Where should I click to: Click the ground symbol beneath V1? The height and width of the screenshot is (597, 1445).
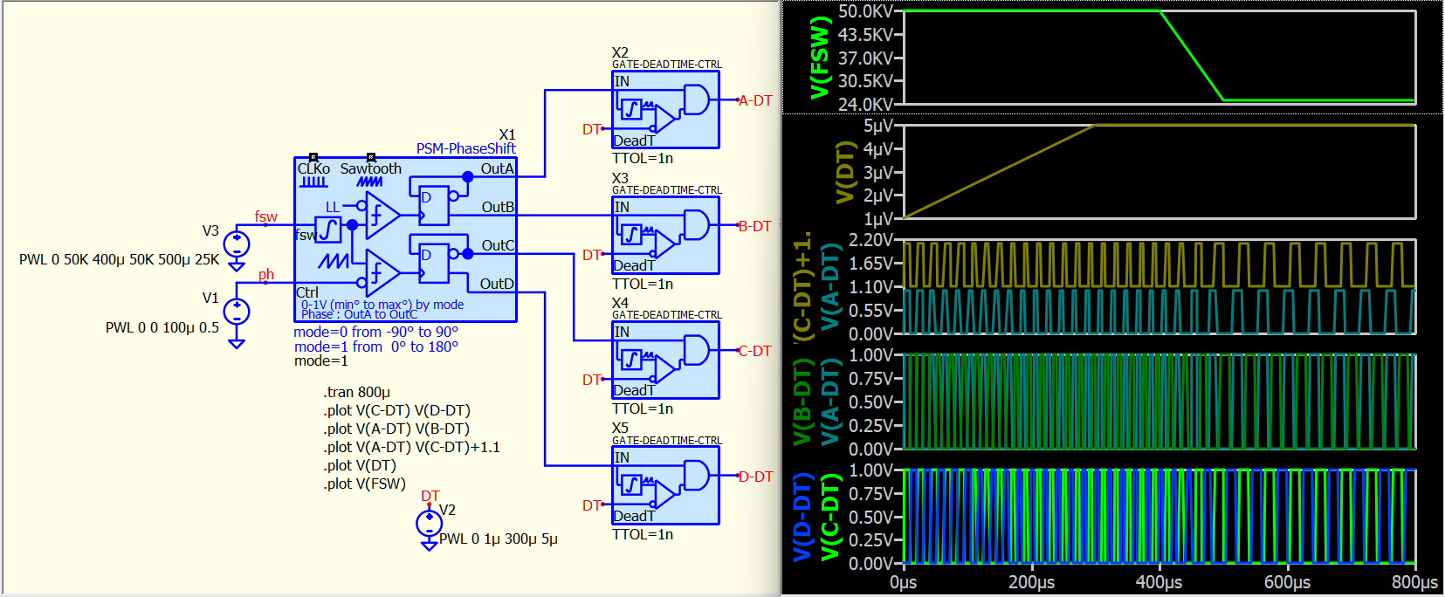coord(237,343)
